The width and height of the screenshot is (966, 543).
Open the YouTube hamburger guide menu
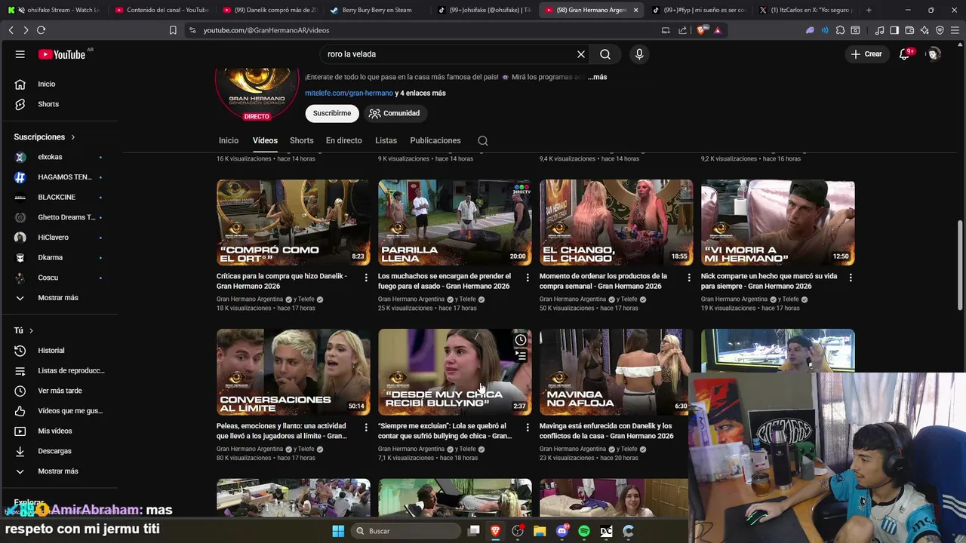coord(20,54)
